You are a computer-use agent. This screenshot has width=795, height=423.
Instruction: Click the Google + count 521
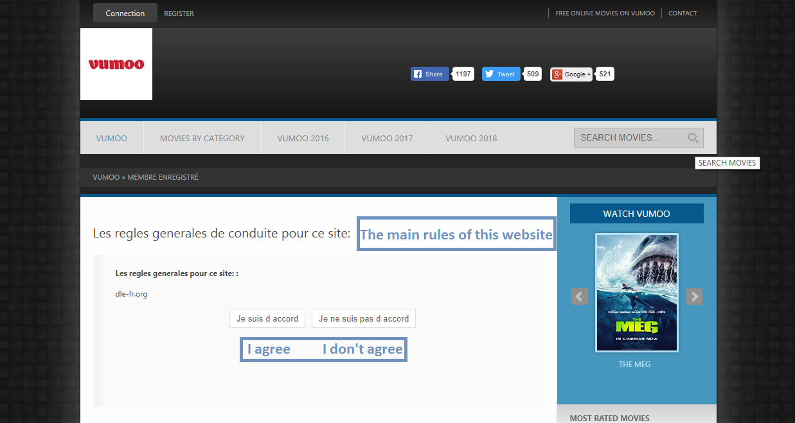(x=605, y=74)
